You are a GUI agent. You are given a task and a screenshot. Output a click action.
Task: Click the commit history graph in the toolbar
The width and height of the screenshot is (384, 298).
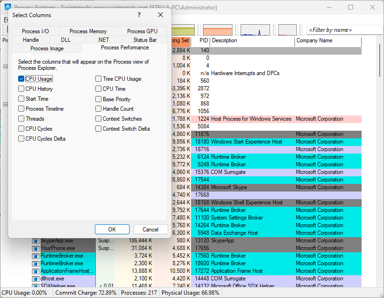click(218, 29)
